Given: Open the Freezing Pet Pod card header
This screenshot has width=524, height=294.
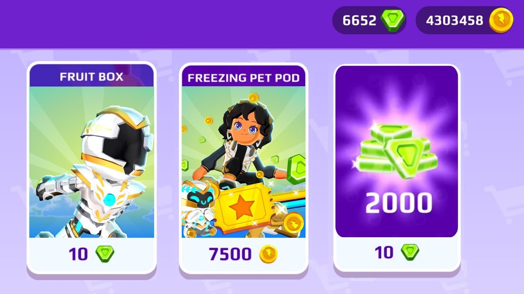Looking at the screenshot, I should pos(244,77).
